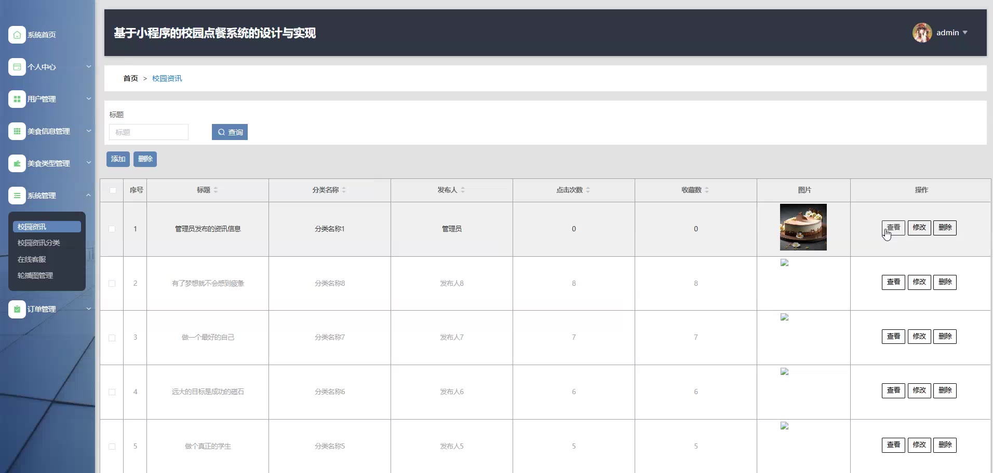Click the 系统管理 list icon

[x=17, y=196]
